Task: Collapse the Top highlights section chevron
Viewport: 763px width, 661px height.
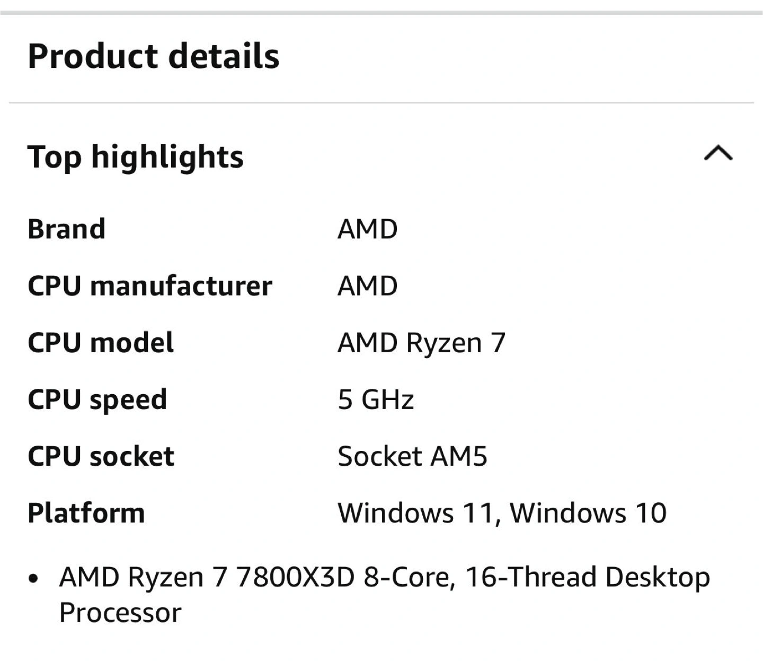Action: click(x=718, y=153)
